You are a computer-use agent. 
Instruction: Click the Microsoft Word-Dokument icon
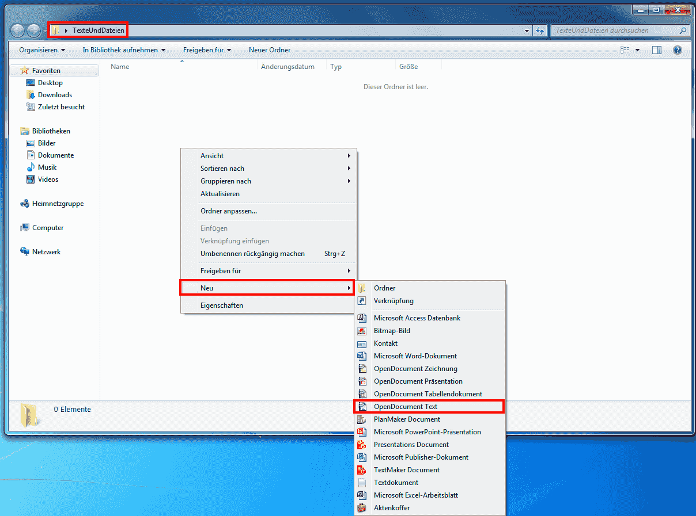362,356
